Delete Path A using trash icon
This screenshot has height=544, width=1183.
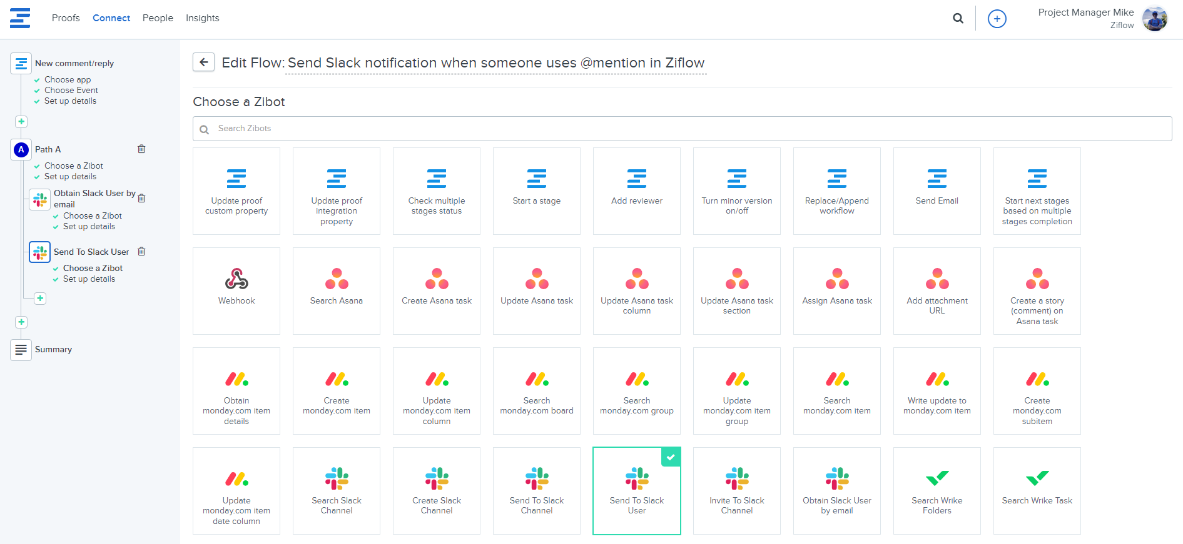141,149
